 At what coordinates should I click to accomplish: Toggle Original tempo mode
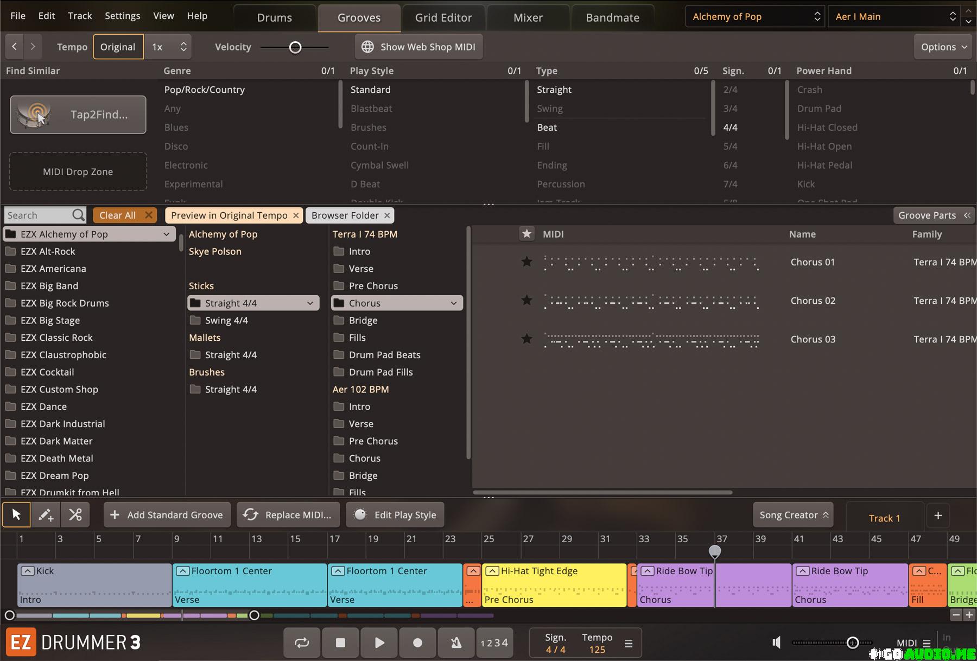pos(118,47)
